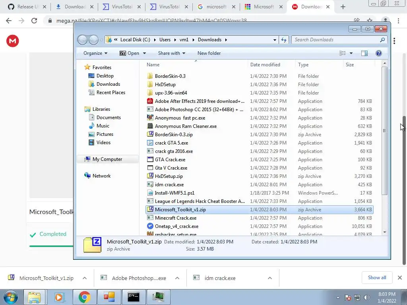Screen dimensions: 407x305
Task: Open new Chrome tab with plus button
Action: 343,7
